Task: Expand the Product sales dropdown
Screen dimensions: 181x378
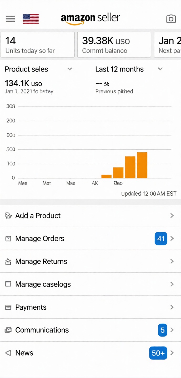Action: pyautogui.click(x=70, y=69)
